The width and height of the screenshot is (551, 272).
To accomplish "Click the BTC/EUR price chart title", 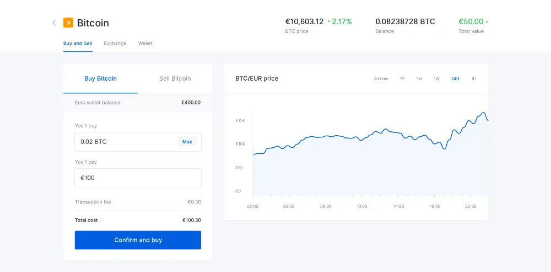I will [x=257, y=79].
